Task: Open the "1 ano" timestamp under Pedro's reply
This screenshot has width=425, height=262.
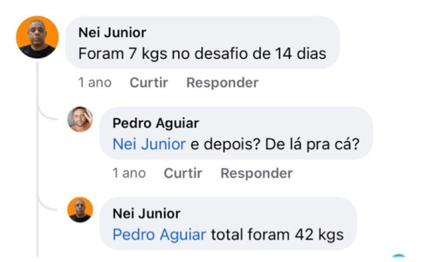Action: coord(129,173)
